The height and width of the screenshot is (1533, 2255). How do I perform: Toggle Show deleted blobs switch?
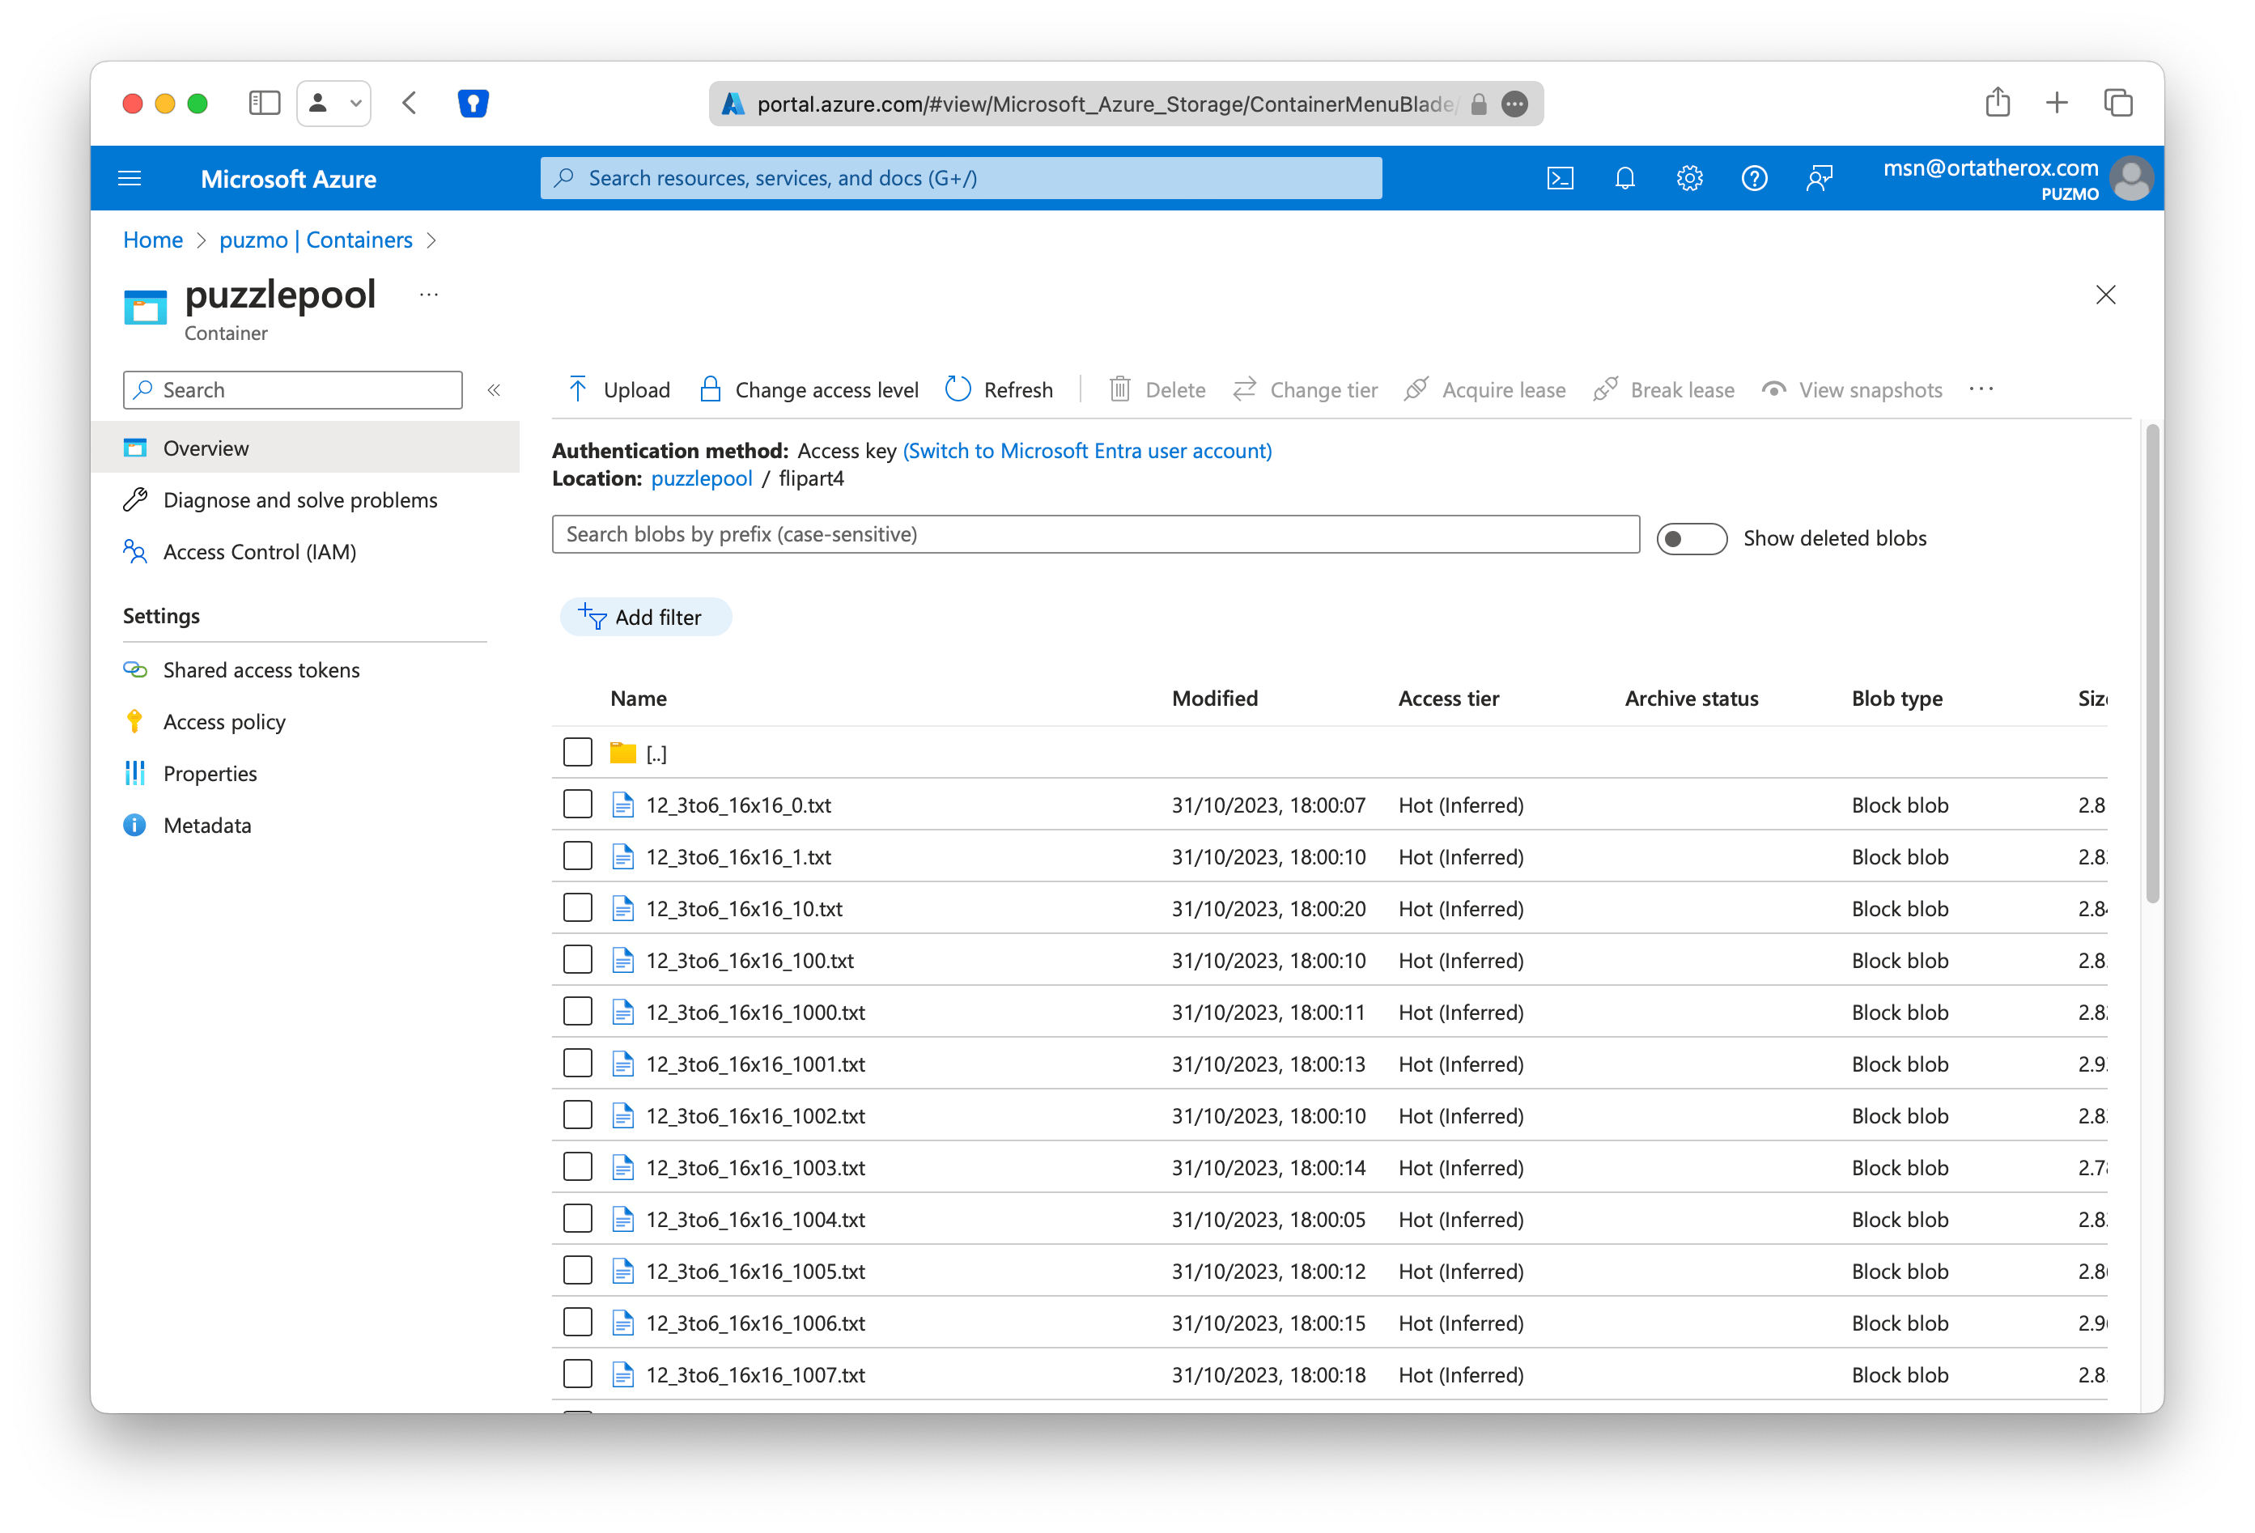pyautogui.click(x=1692, y=538)
